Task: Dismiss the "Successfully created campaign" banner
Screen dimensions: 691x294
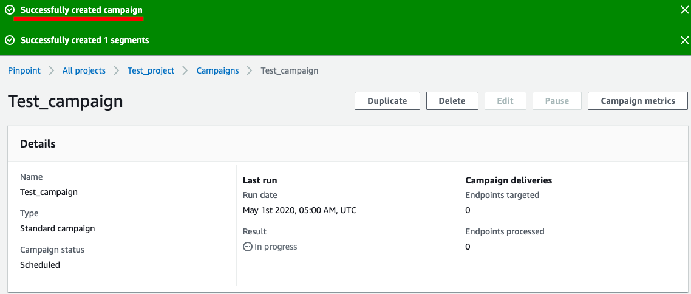Action: click(x=684, y=10)
